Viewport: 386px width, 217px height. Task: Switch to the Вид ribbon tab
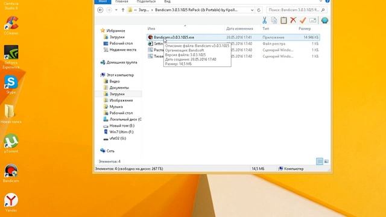coord(168,1)
